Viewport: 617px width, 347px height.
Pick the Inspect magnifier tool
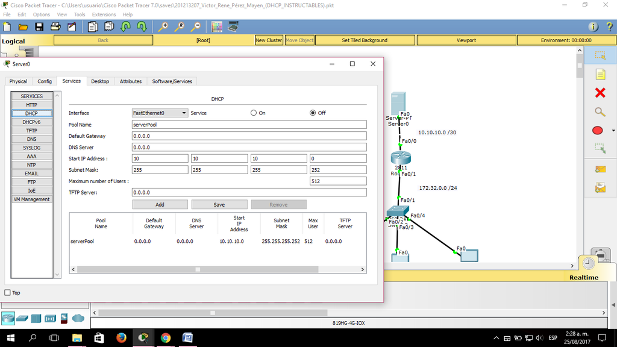[600, 112]
